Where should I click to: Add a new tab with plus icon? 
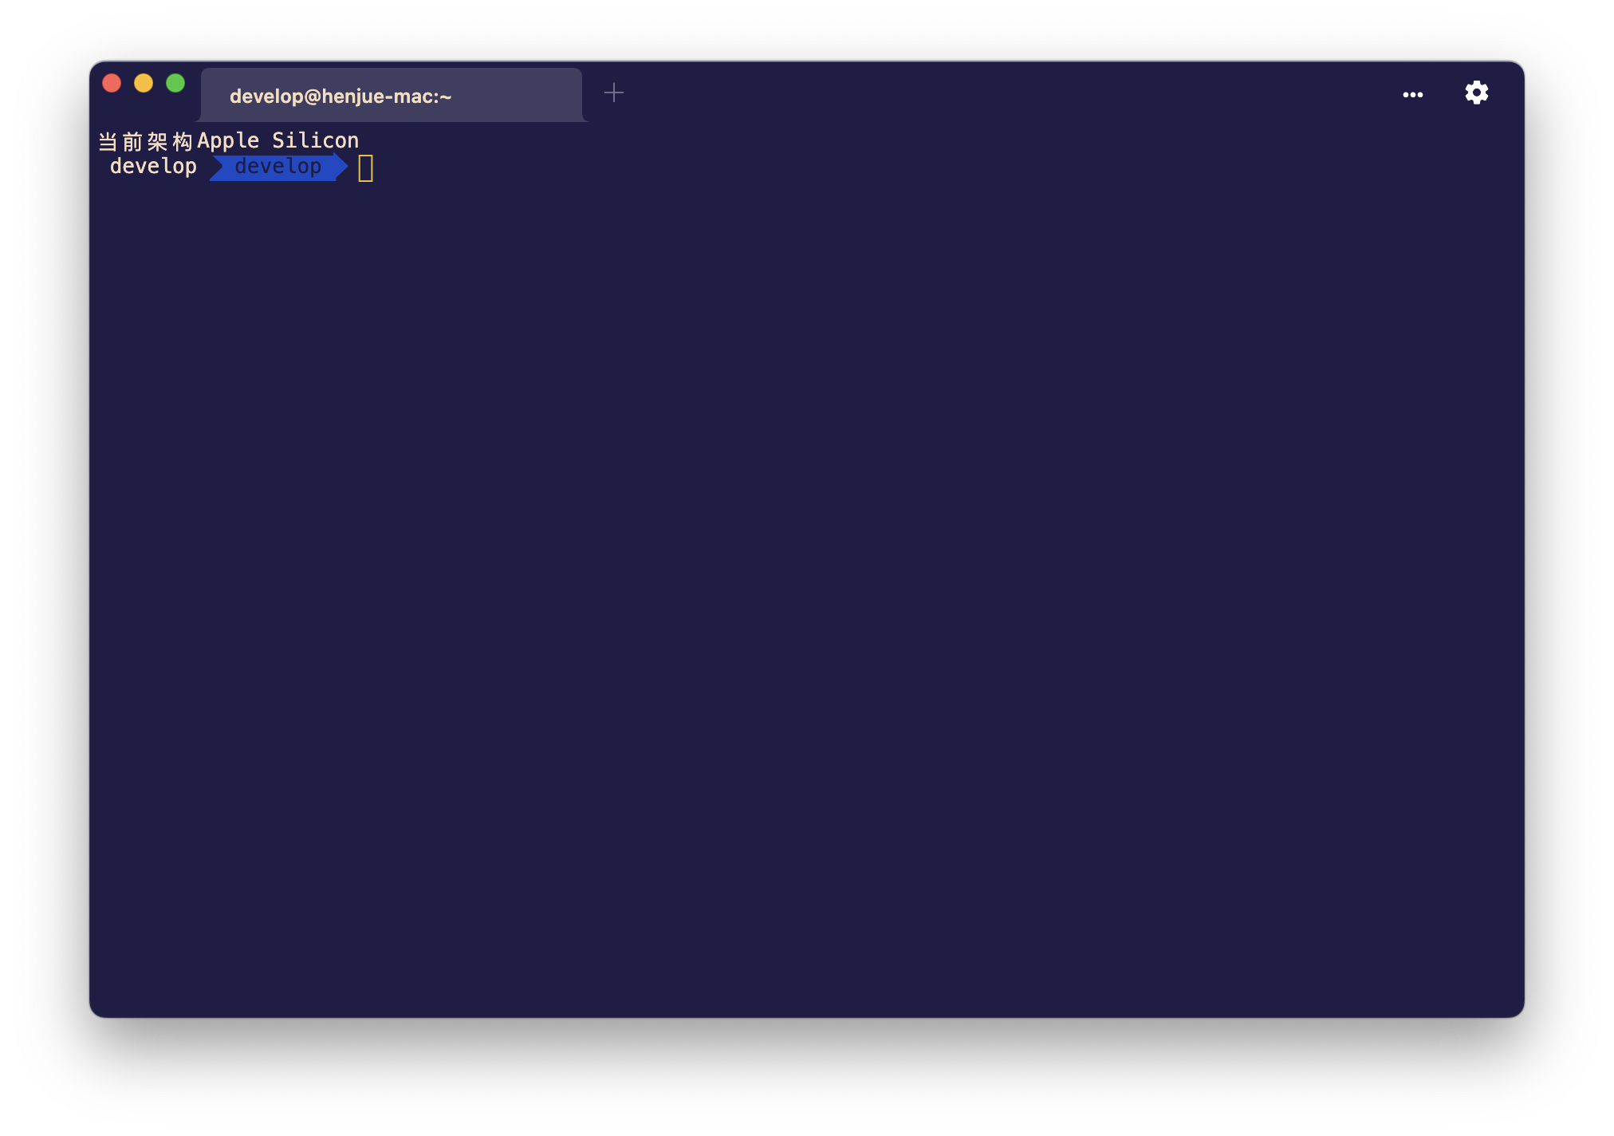(x=613, y=93)
